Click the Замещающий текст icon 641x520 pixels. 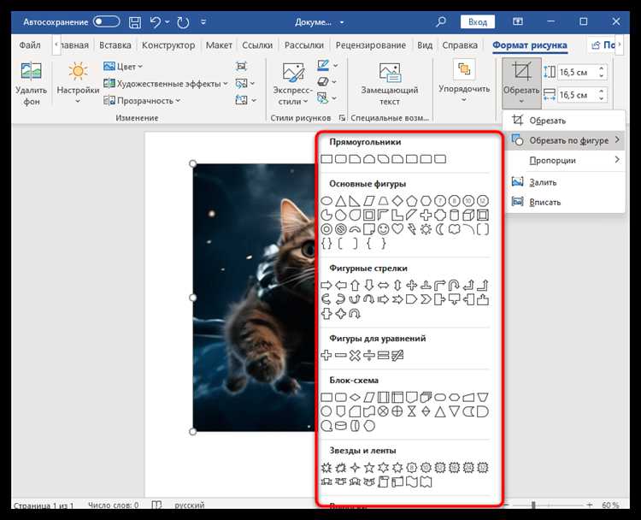(x=389, y=73)
